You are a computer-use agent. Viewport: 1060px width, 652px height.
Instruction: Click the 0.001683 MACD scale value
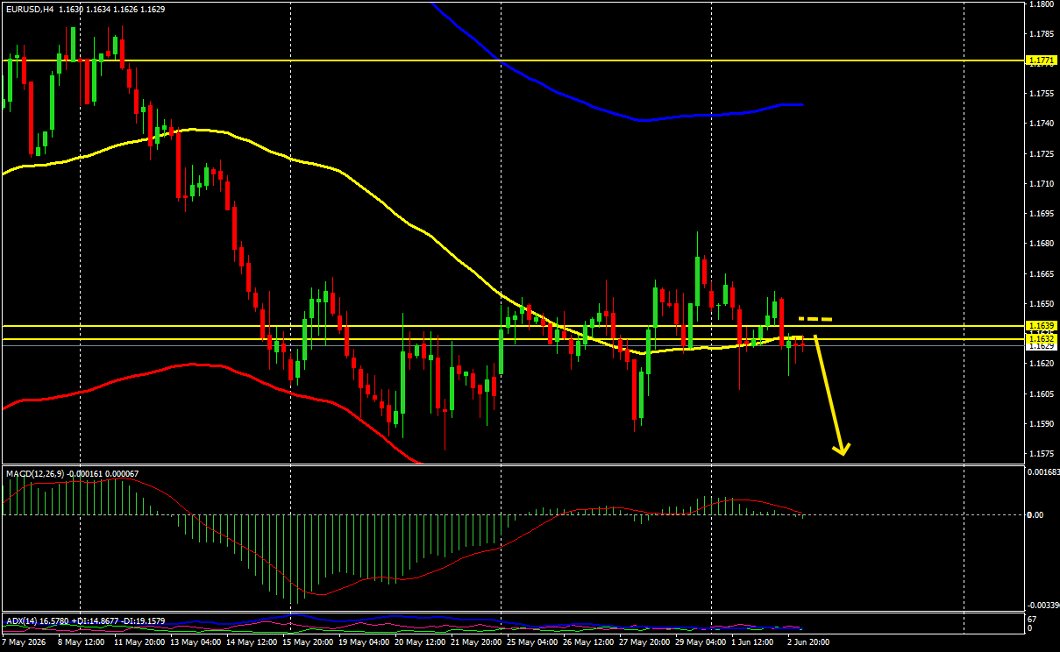(x=1043, y=471)
